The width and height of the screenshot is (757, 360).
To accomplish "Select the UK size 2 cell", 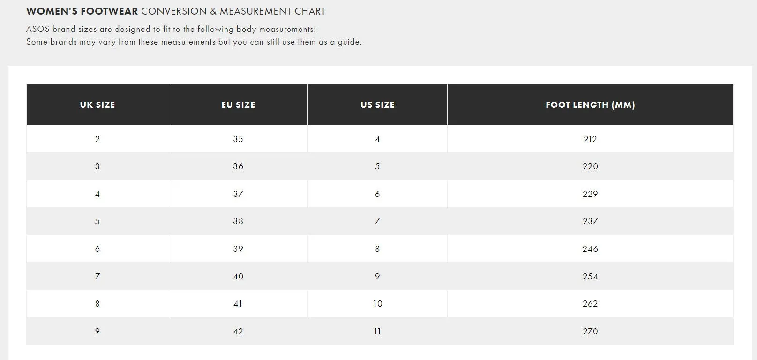I will [97, 139].
